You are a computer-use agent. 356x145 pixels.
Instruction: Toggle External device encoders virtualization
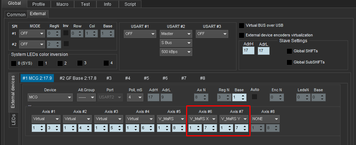[242, 35]
